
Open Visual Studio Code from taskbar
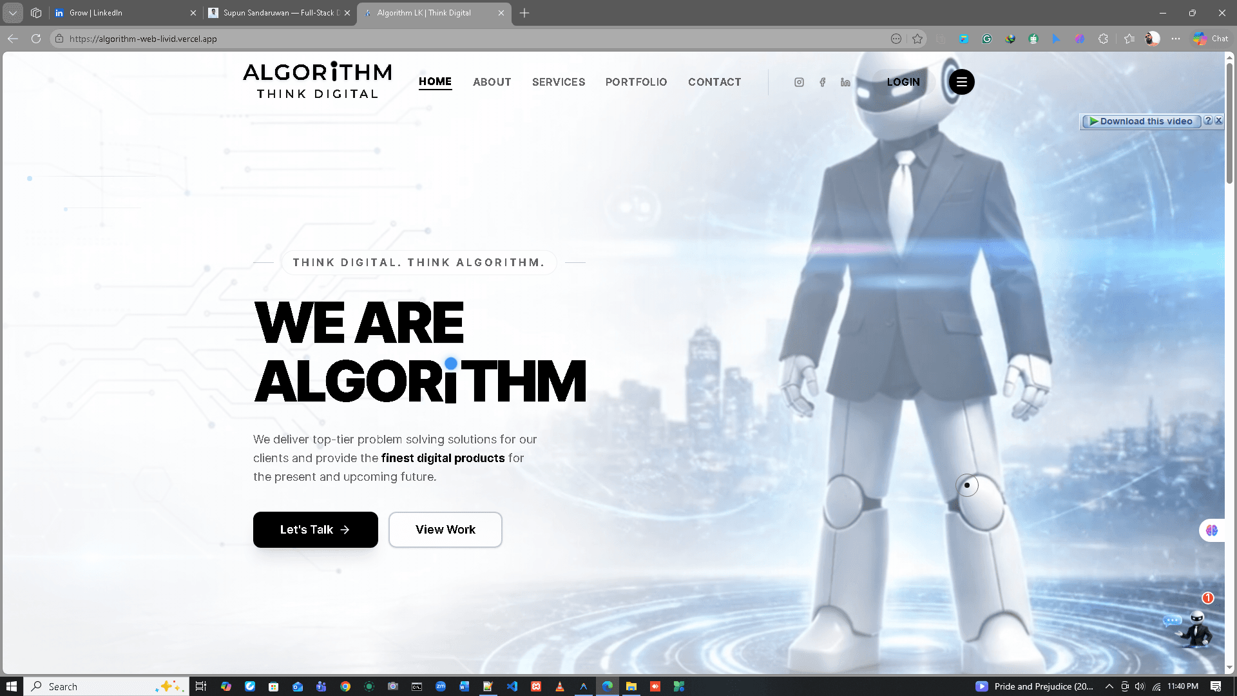coord(512,686)
